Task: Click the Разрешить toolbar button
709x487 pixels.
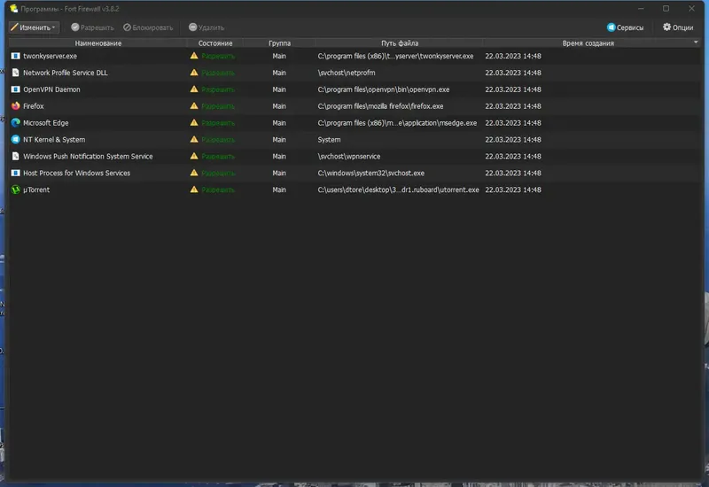Action: [x=92, y=27]
